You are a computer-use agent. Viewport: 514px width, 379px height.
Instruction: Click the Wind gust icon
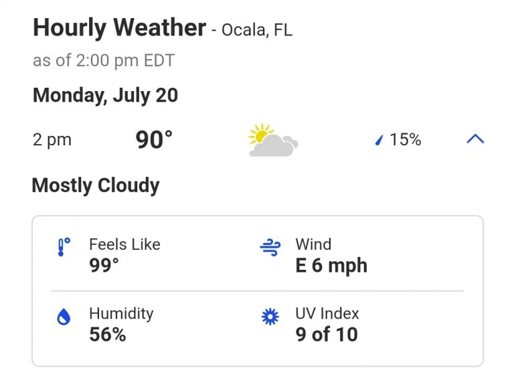click(269, 247)
